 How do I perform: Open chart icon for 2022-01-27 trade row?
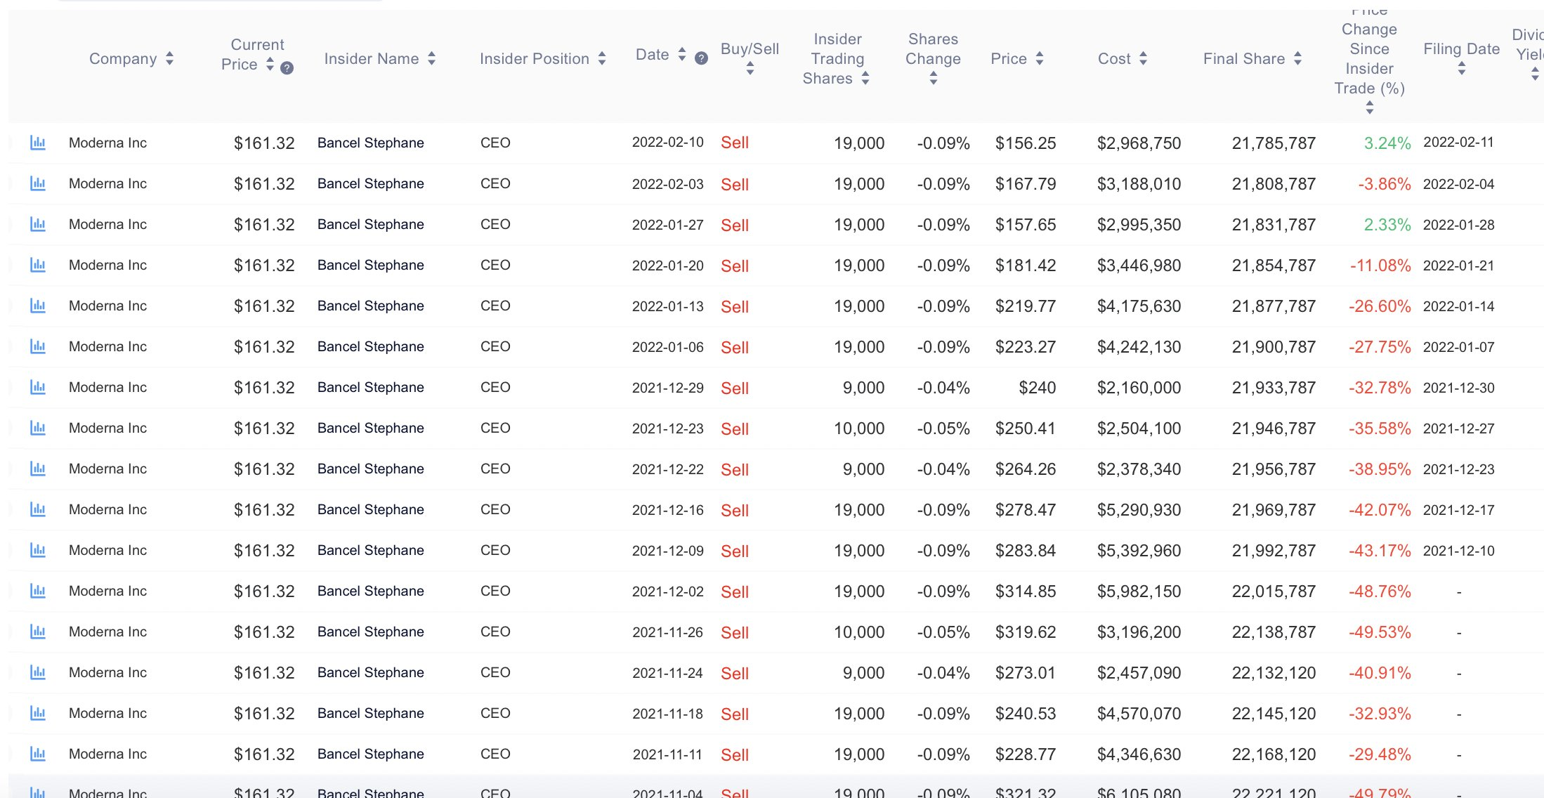38,225
